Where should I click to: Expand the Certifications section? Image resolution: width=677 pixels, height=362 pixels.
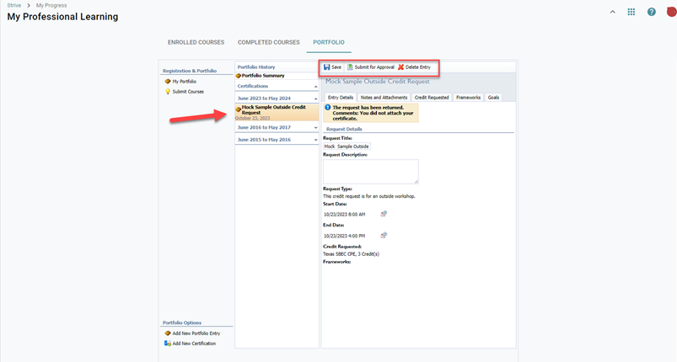tap(316, 87)
